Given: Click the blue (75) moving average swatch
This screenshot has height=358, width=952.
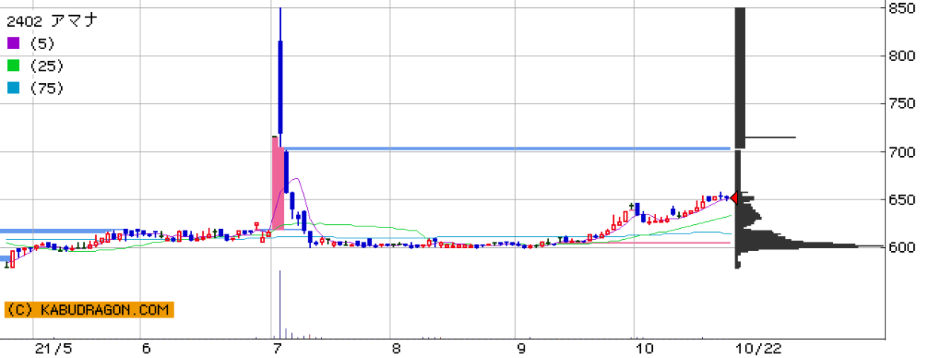Looking at the screenshot, I should tap(13, 89).
